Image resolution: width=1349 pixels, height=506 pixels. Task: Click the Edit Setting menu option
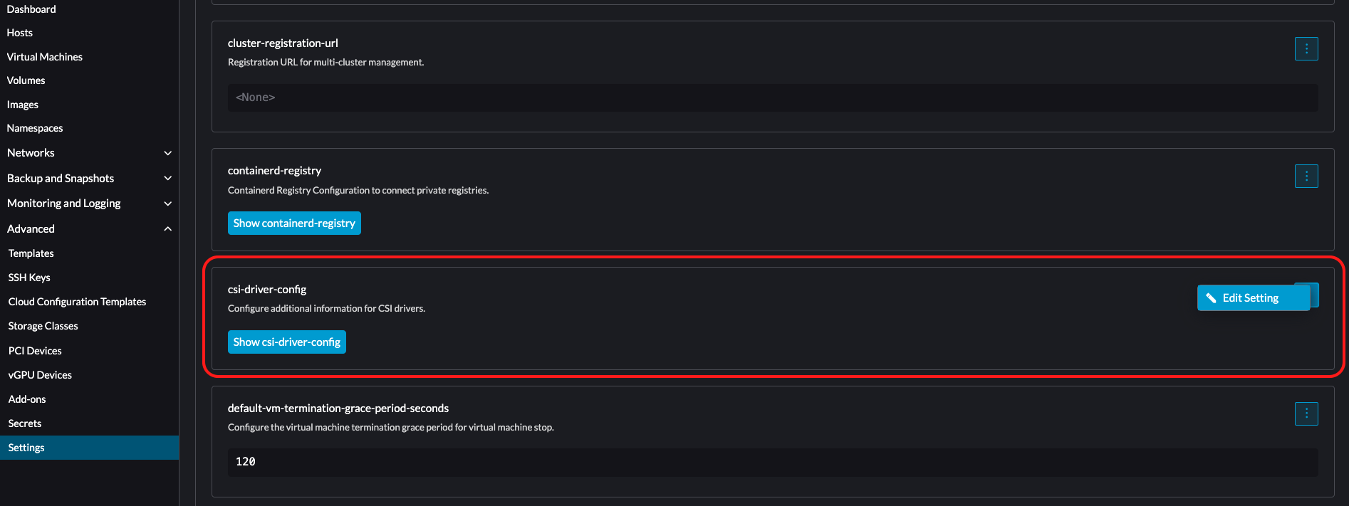1250,298
